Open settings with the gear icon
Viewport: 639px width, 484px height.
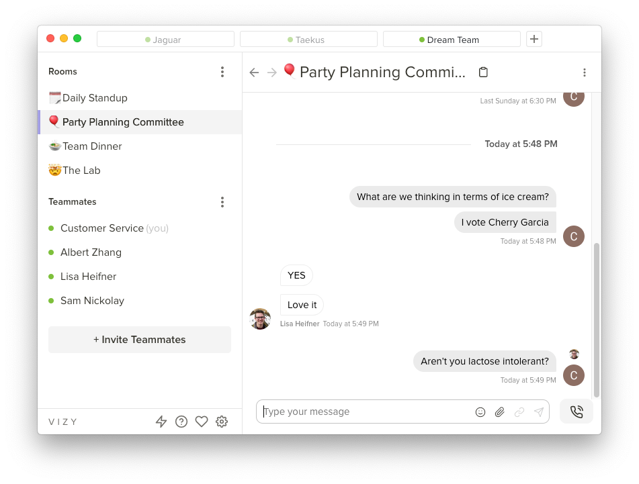coord(222,422)
